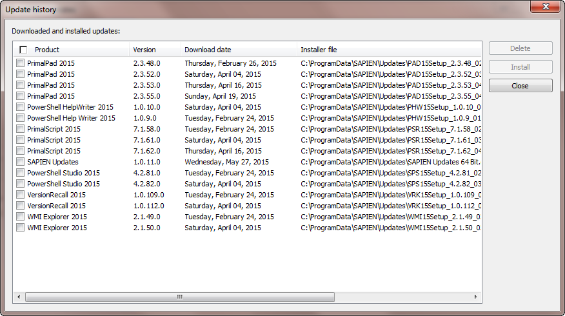Select the PowerShell HelpWriter 2015 1.0.10.0 checkbox
The height and width of the screenshot is (316, 565).
[x=20, y=107]
